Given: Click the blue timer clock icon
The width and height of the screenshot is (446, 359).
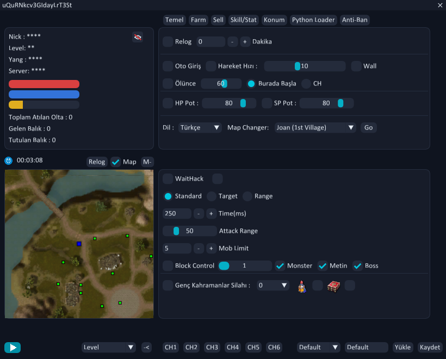Looking at the screenshot, I should tap(9, 160).
